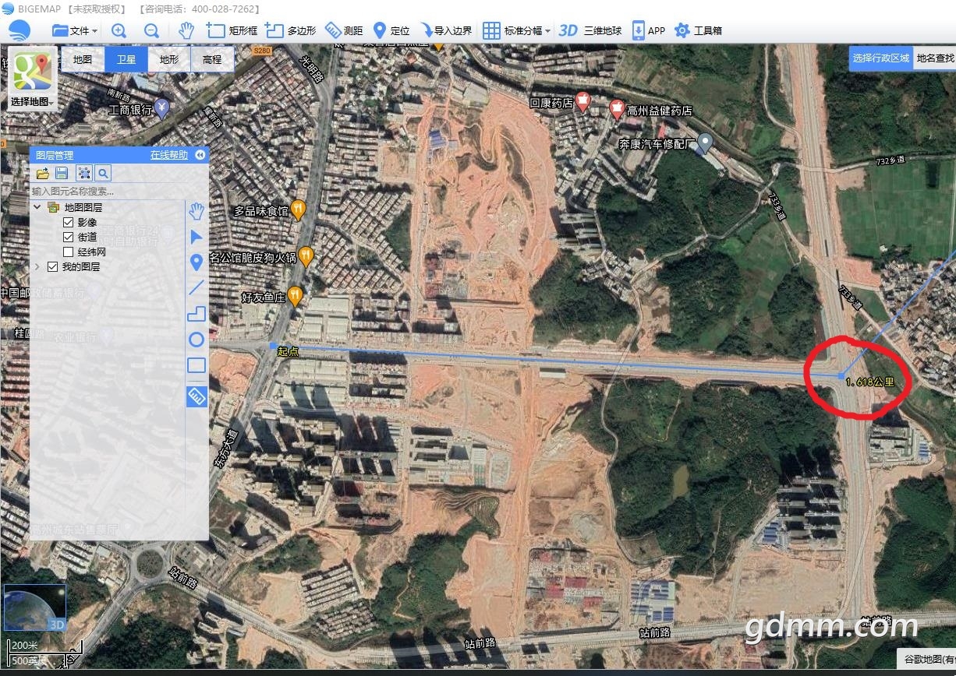
Task: Click the zoom in magnifier icon
Action: (119, 30)
